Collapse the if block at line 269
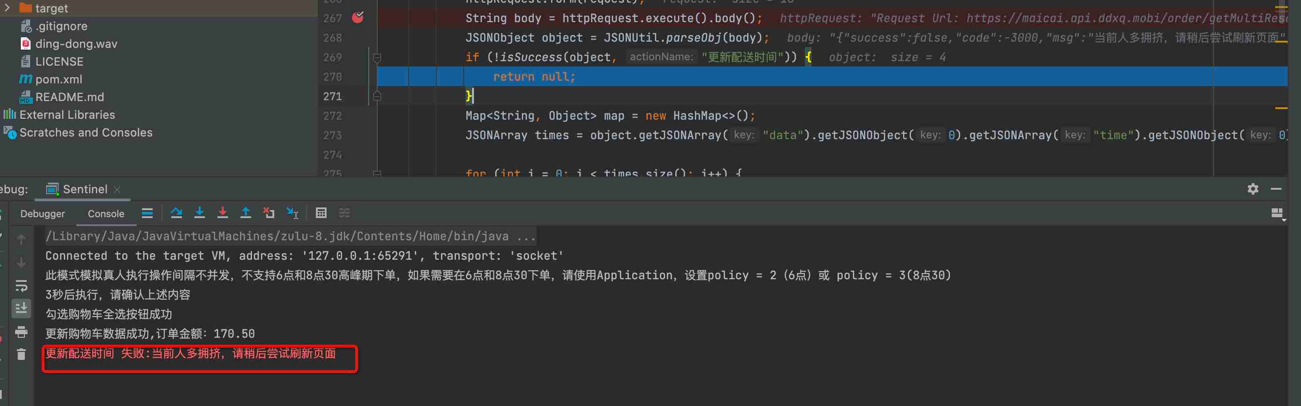Screen dimensions: 1301x406 click(377, 57)
